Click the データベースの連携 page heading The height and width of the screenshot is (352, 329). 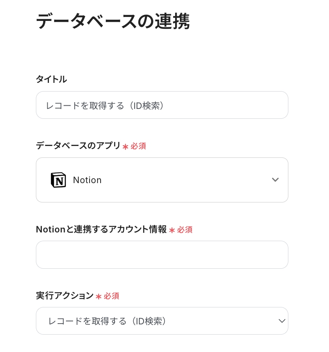coord(113,21)
